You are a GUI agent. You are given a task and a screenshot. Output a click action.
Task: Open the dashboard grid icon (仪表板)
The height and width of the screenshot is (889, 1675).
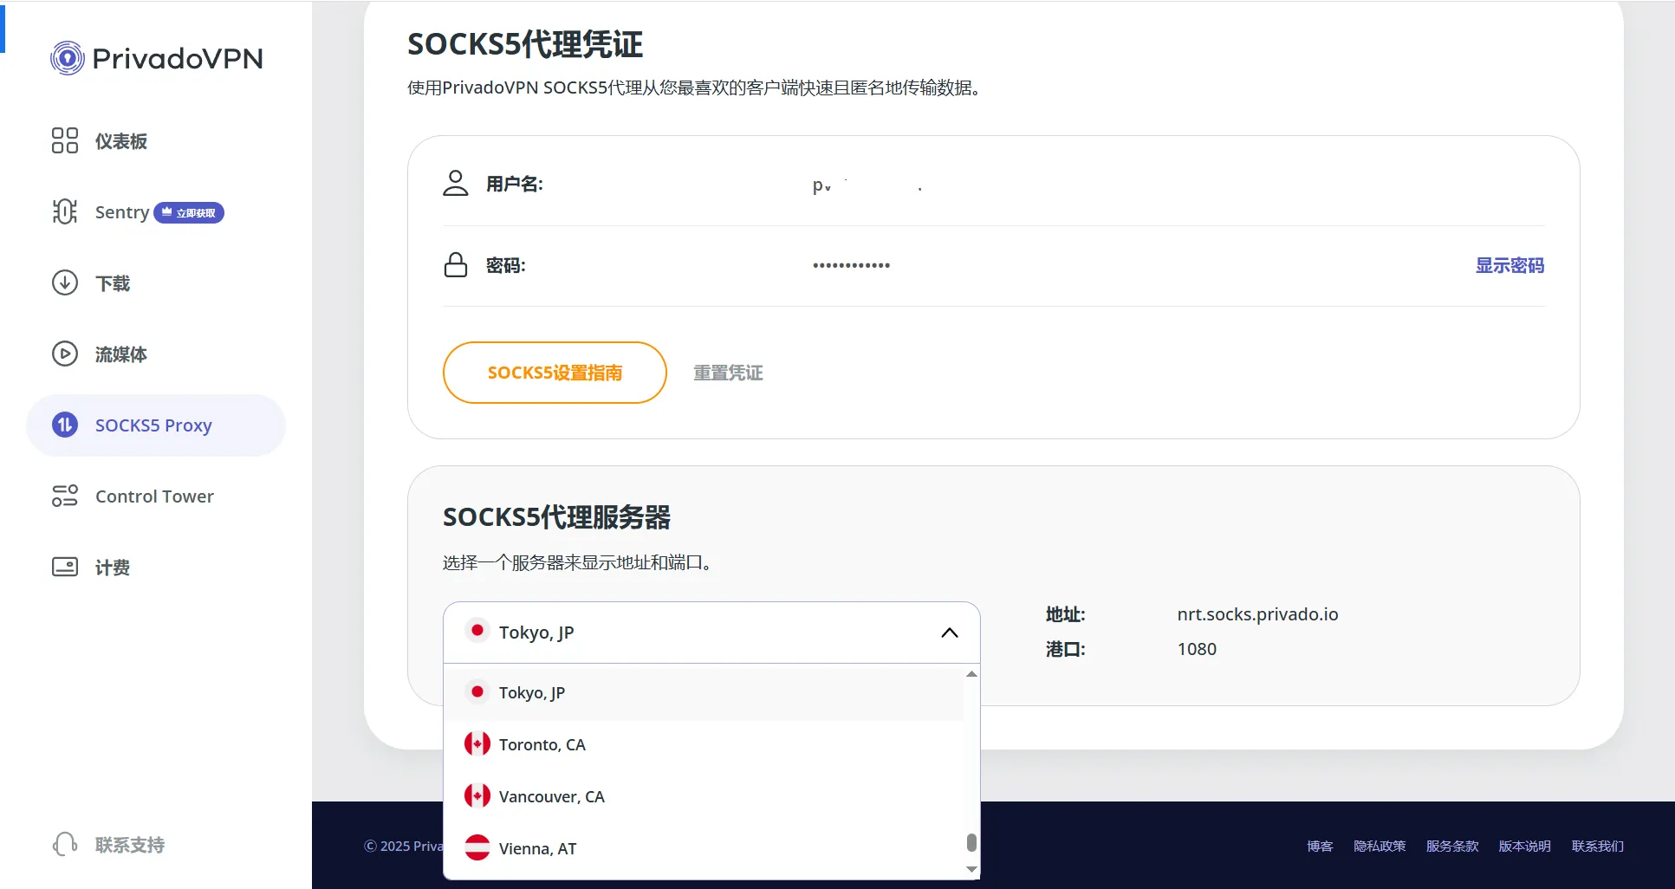(x=65, y=140)
